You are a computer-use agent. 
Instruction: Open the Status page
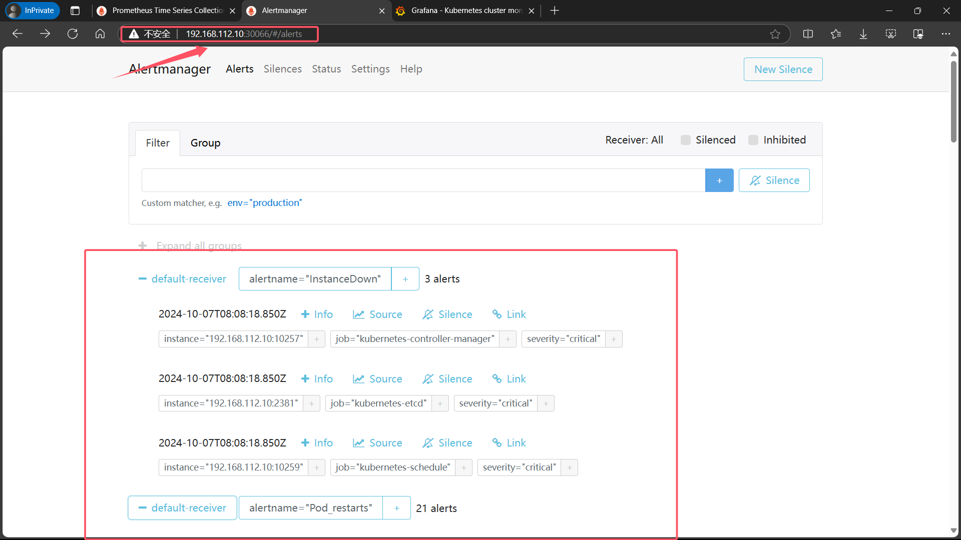(x=326, y=69)
